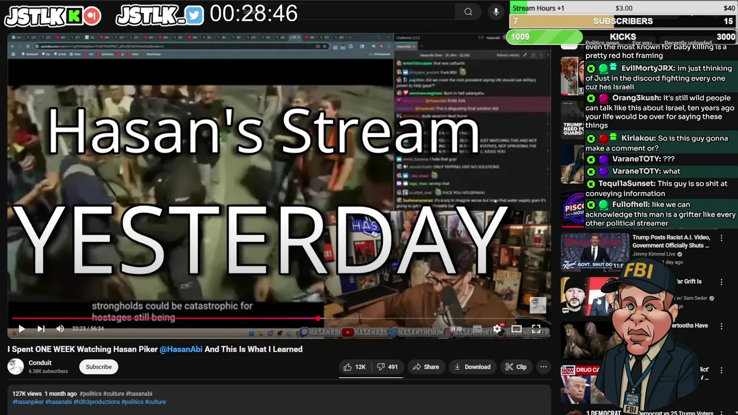Click the red orb badge beside Kiriakou

point(603,139)
